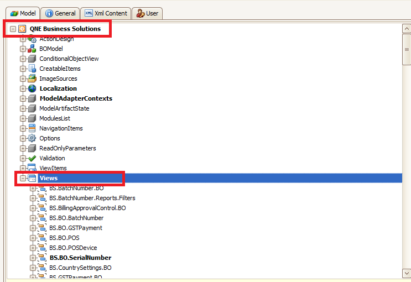Select the BS.BO.POSDevice item

coord(73,248)
